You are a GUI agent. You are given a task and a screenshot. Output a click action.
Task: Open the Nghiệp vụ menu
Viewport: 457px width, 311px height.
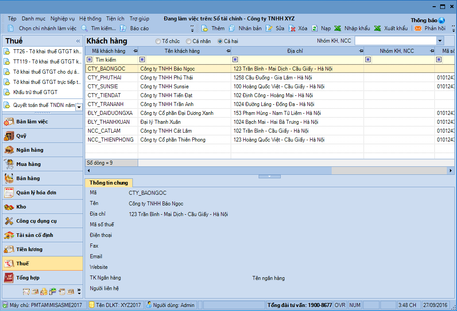[62, 19]
